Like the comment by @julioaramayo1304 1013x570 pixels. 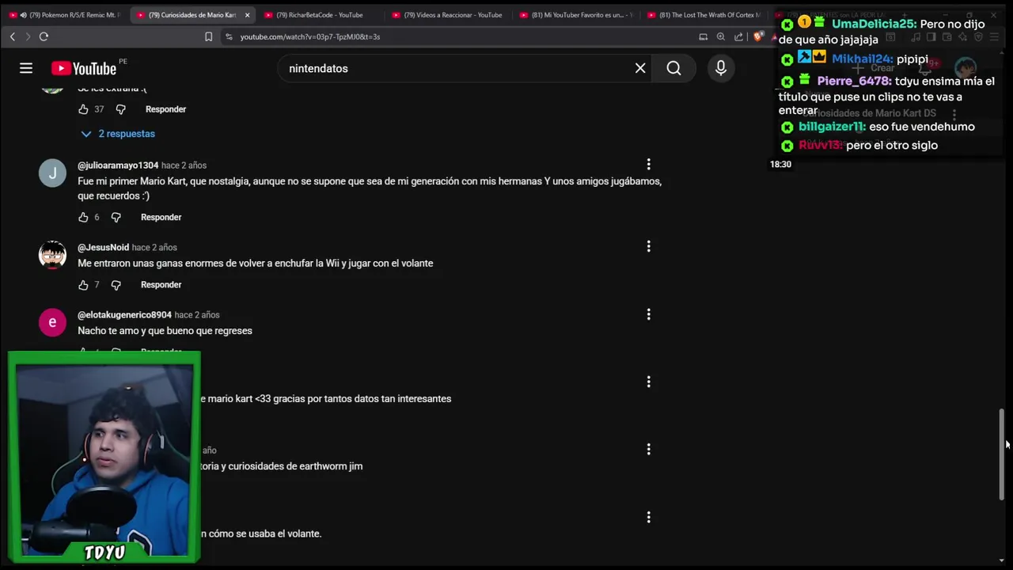click(83, 217)
